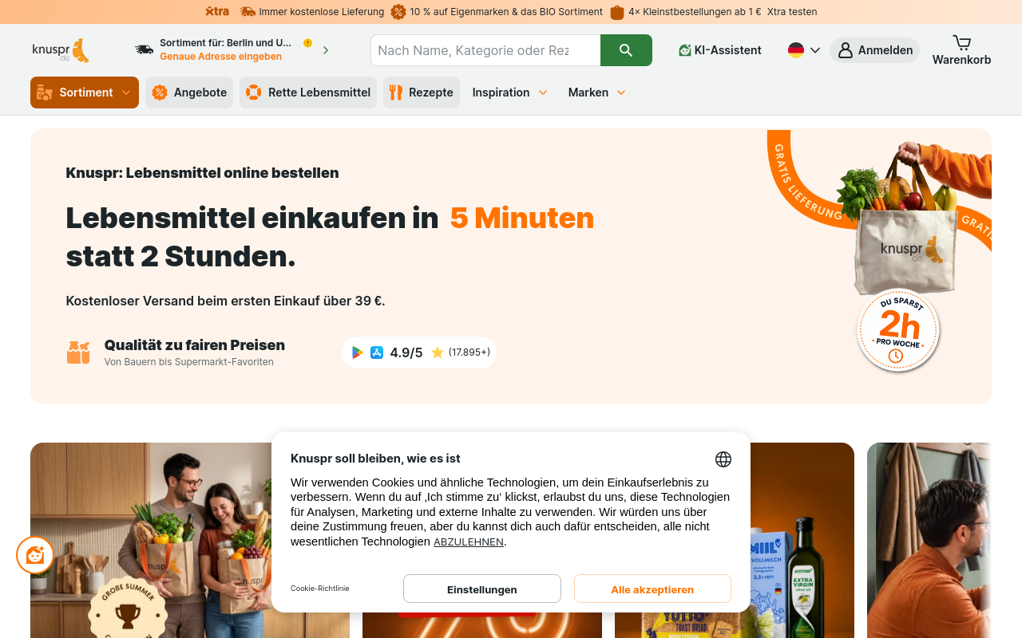
Task: Click the green search magnifier button
Action: (626, 50)
